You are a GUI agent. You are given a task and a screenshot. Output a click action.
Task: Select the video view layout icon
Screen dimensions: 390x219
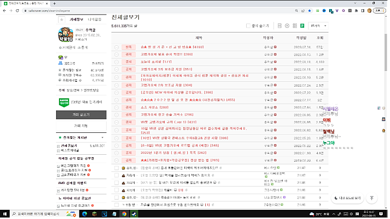point(287,25)
